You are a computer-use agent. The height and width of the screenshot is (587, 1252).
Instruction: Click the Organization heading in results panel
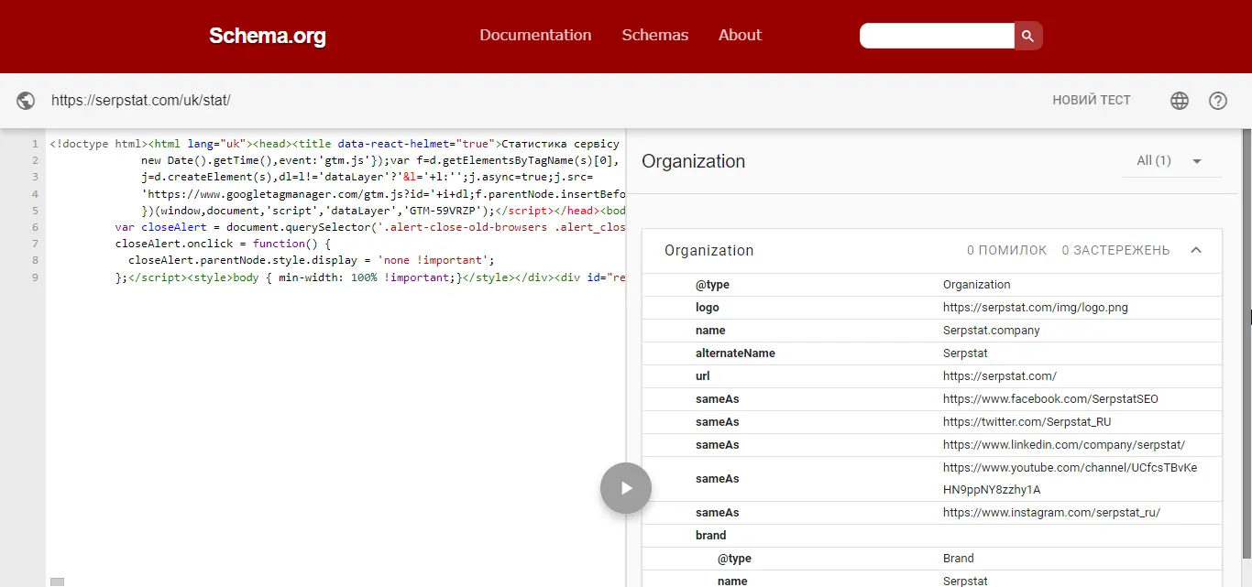693,161
